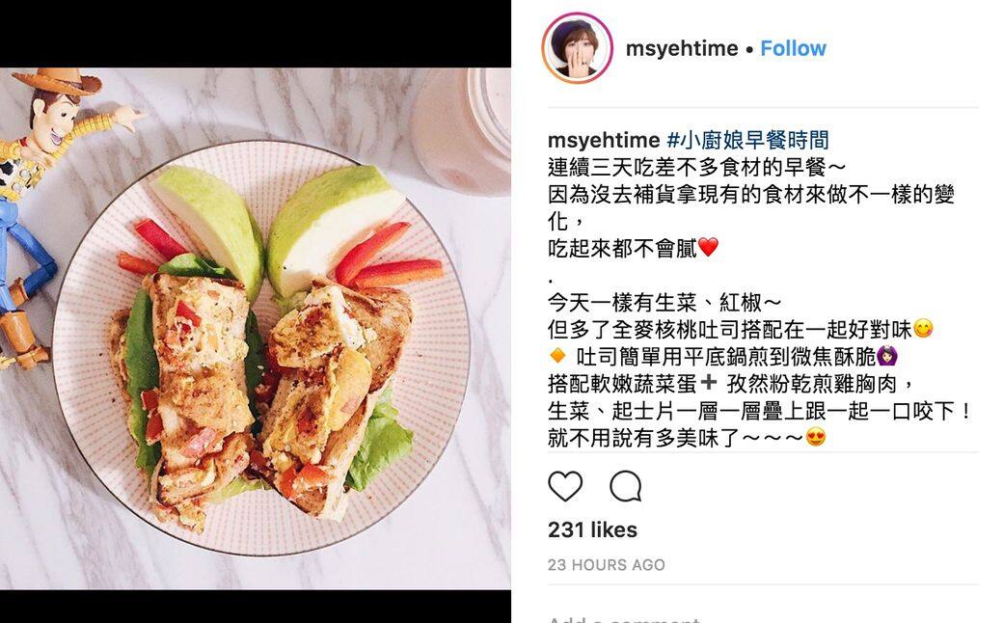Open the 23 HOURS AGO timestamp
The height and width of the screenshot is (623, 1003).
(x=607, y=565)
